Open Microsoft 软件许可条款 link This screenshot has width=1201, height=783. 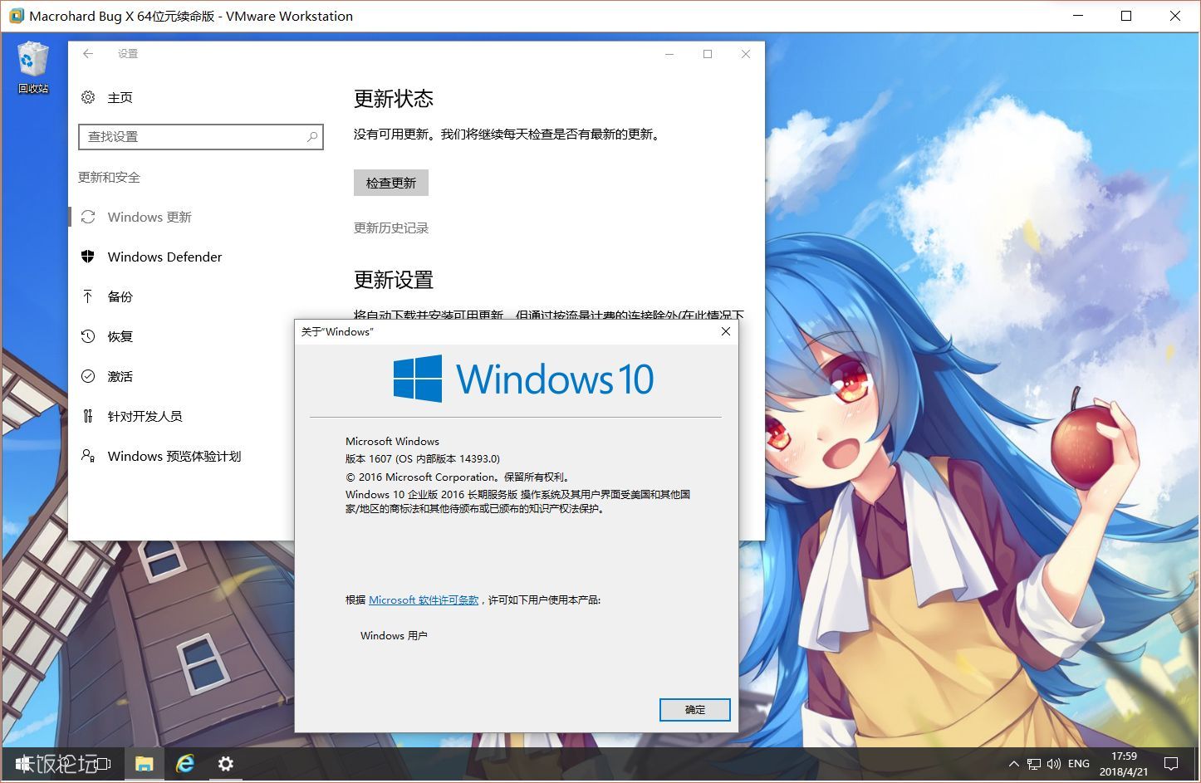(x=424, y=599)
